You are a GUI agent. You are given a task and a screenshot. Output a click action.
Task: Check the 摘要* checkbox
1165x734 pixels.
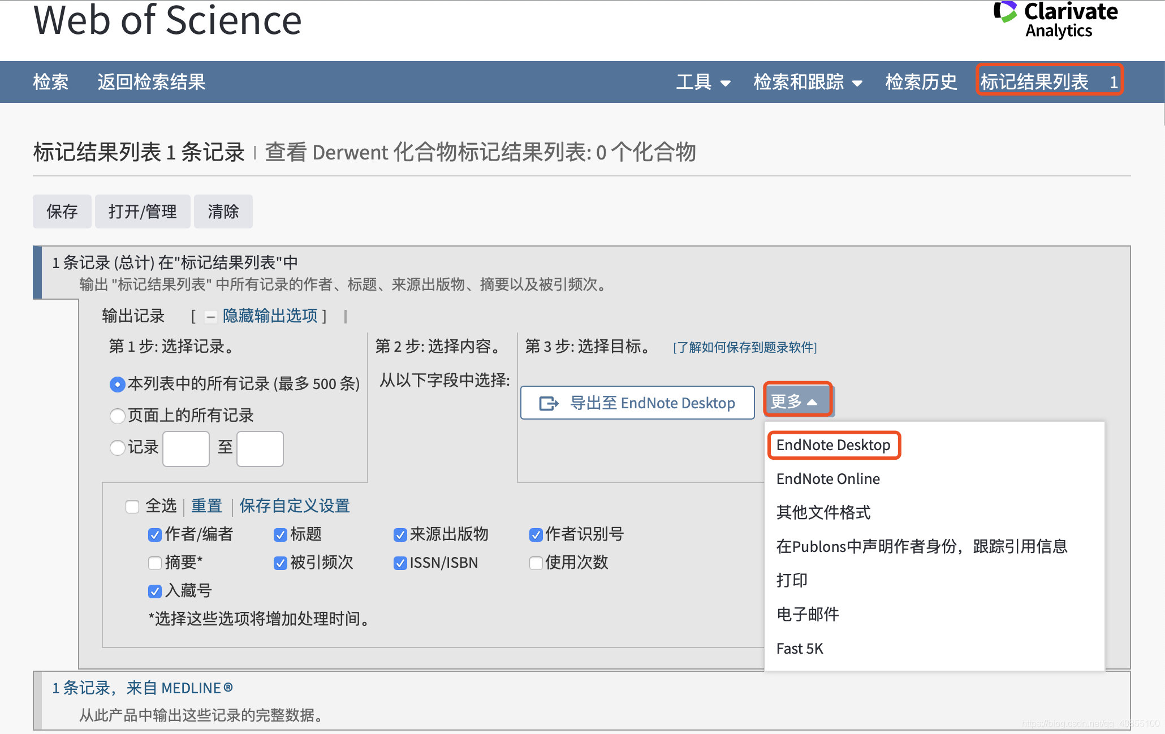154,563
